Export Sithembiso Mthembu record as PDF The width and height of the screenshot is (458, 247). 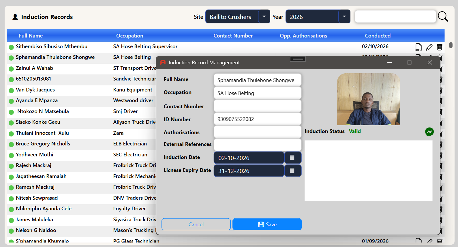click(418, 47)
